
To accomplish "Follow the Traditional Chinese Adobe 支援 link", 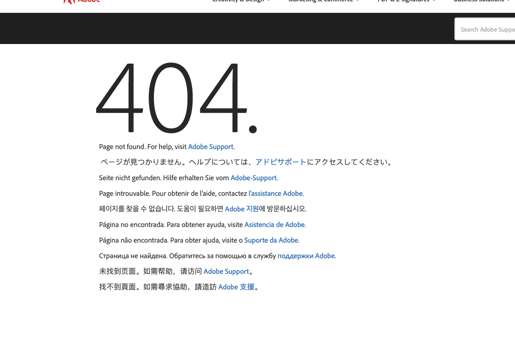I will [236, 287].
